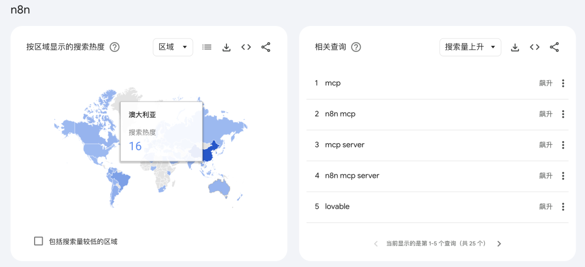The image size is (585, 267).
Task: Open the n8n mcp related query
Action: (x=340, y=115)
